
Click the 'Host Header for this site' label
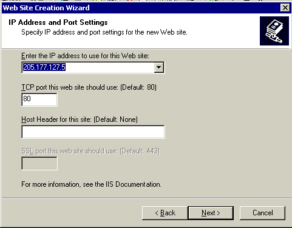tap(80, 119)
